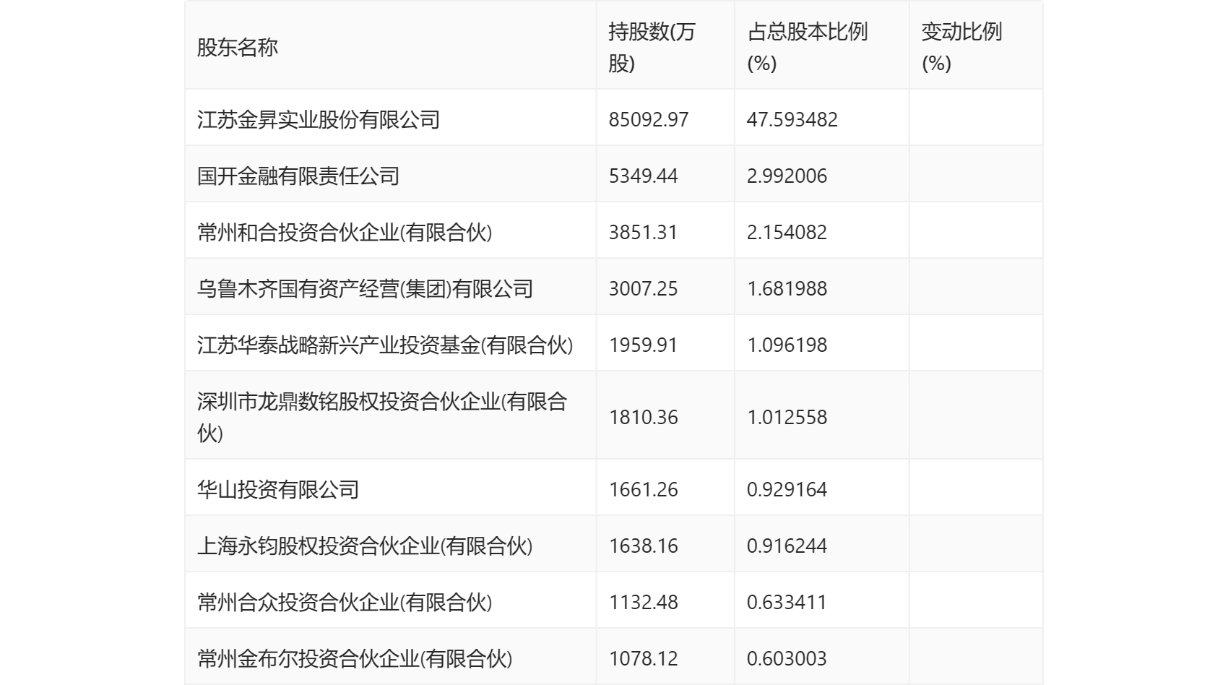Viewport: 1228px width, 685px height.
Task: Click shares value 3851.31
Action: pyautogui.click(x=644, y=232)
